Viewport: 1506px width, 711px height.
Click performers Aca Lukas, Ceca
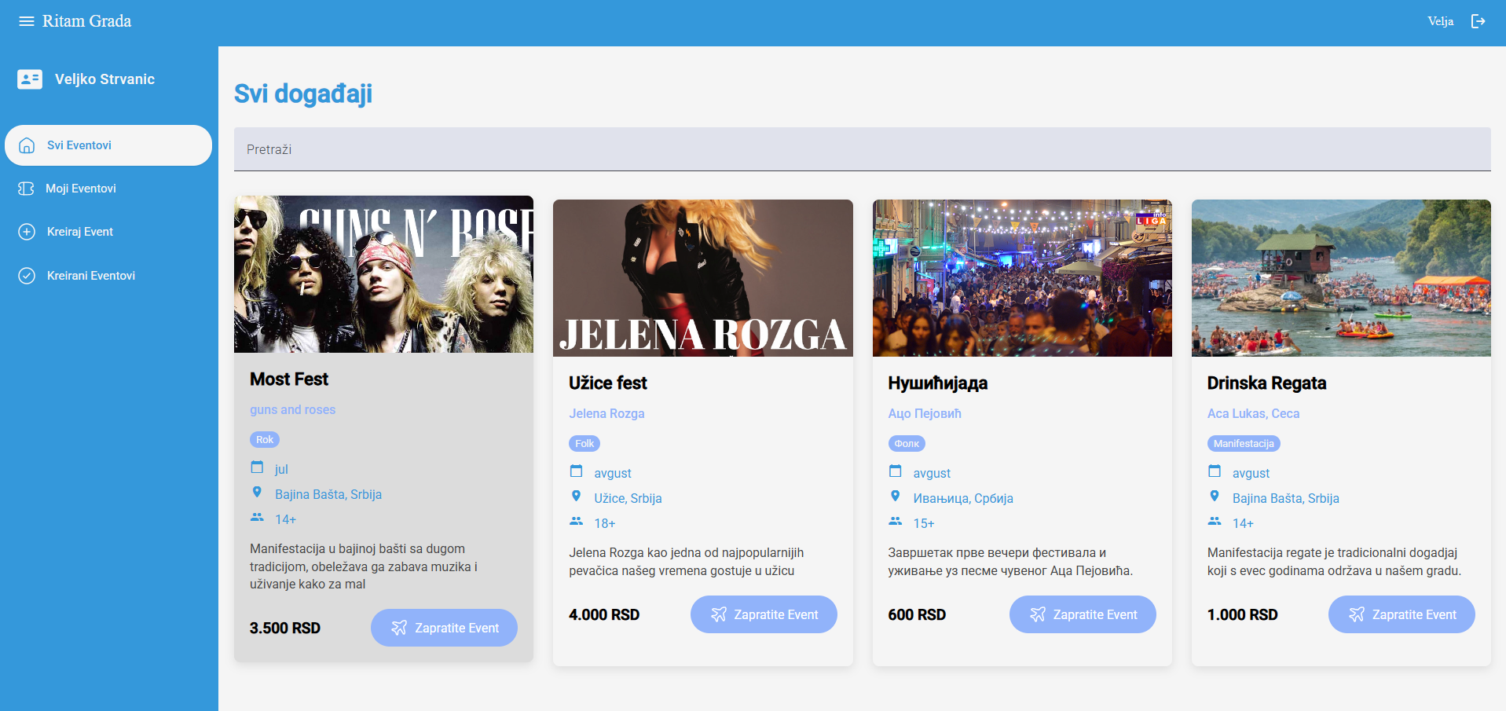tap(1253, 414)
